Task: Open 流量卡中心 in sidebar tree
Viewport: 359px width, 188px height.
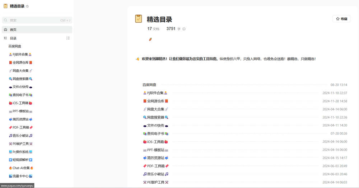Action: [20, 176]
